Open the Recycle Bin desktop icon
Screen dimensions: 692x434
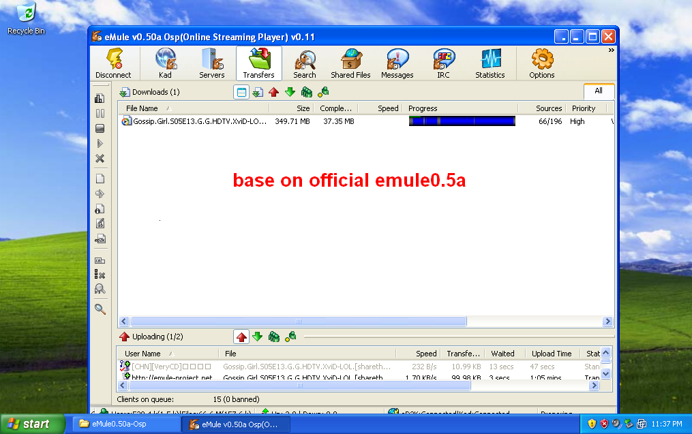point(26,18)
